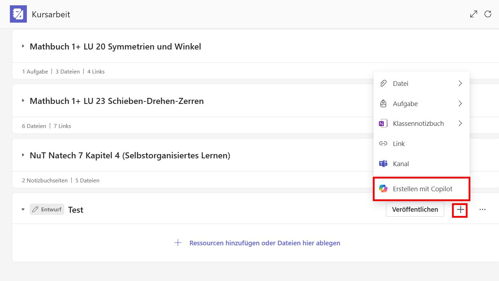Click Ressourcen hinzufügen oder Dateien hier ablegen
Image resolution: width=499 pixels, height=281 pixels.
pos(264,243)
